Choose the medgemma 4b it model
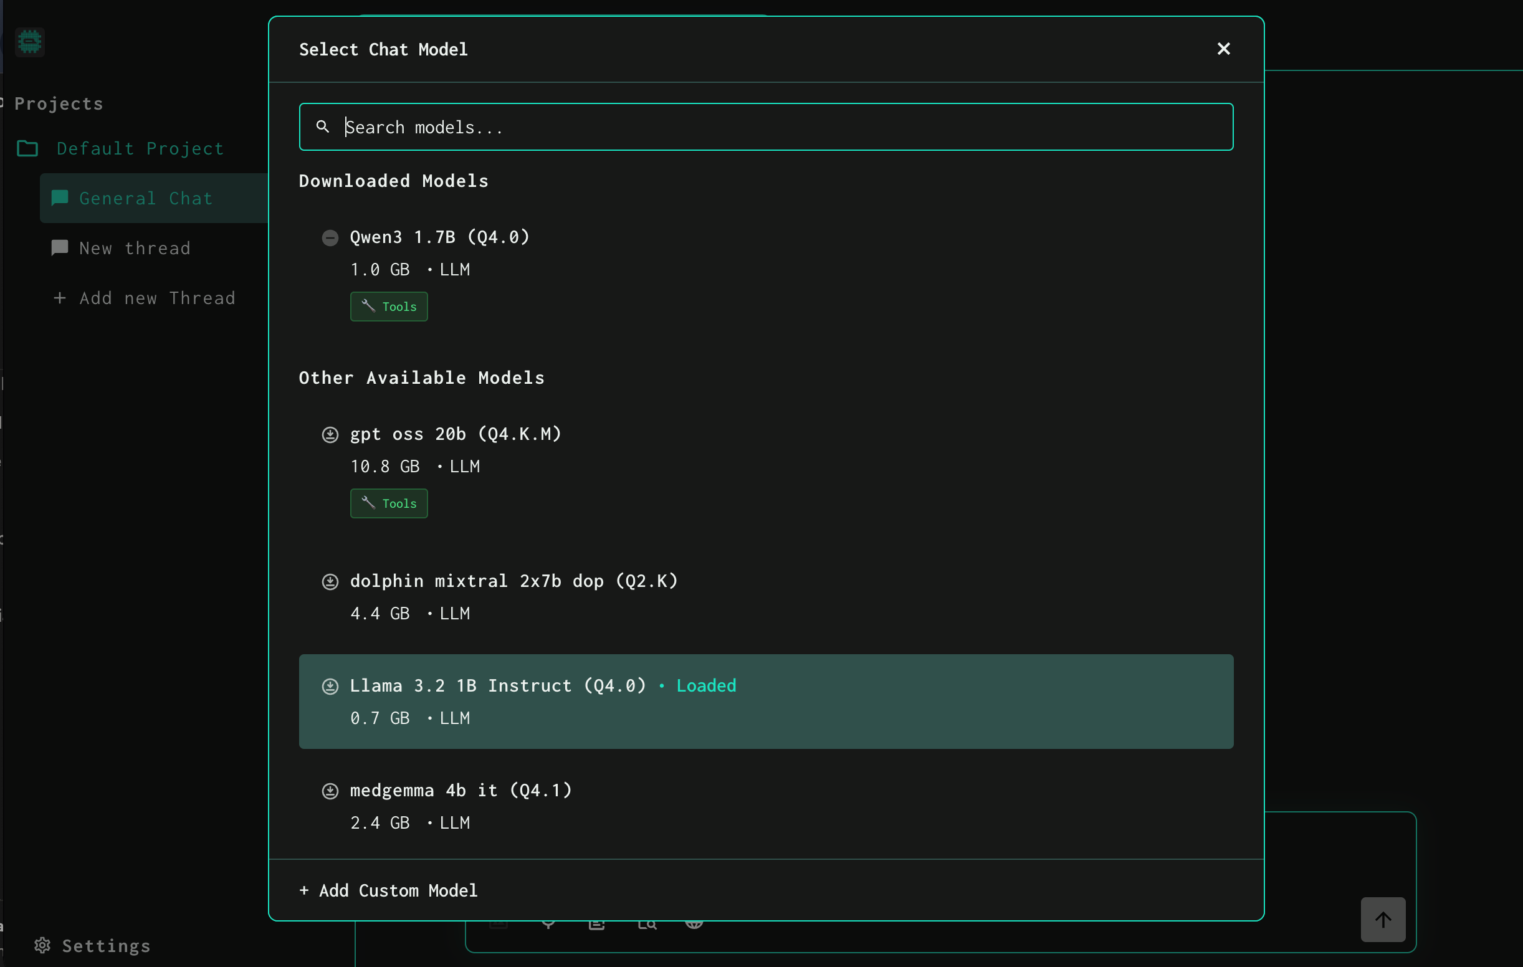Screen dimensions: 1523x967 (461, 791)
